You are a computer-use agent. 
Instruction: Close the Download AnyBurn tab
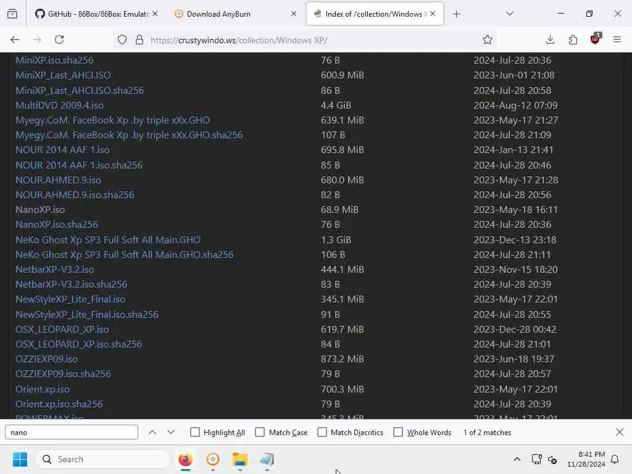coord(293,14)
